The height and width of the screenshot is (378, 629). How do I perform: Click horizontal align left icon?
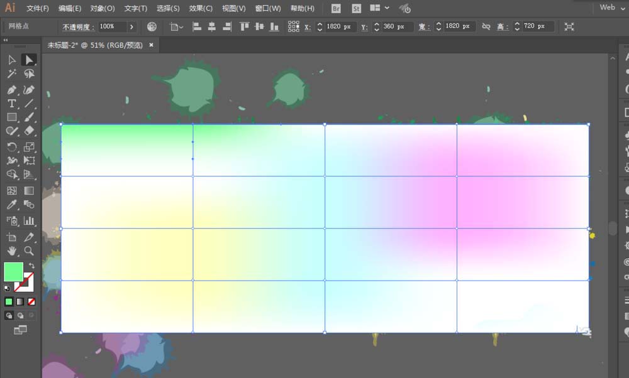[196, 27]
